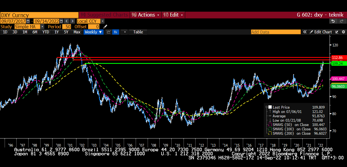Click the pencil icon beside Offset field
This screenshot has height=167, width=347.
point(106,27)
